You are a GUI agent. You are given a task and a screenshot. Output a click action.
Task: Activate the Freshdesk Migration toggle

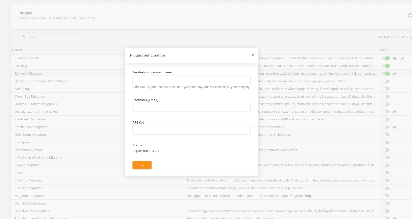(386, 119)
